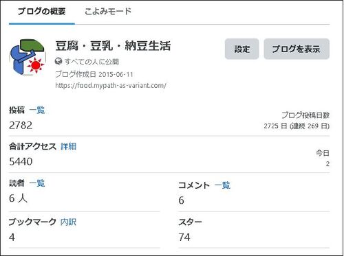This screenshot has height=256, width=344.
Task: Click the 今日 access count label
Action: point(323,153)
